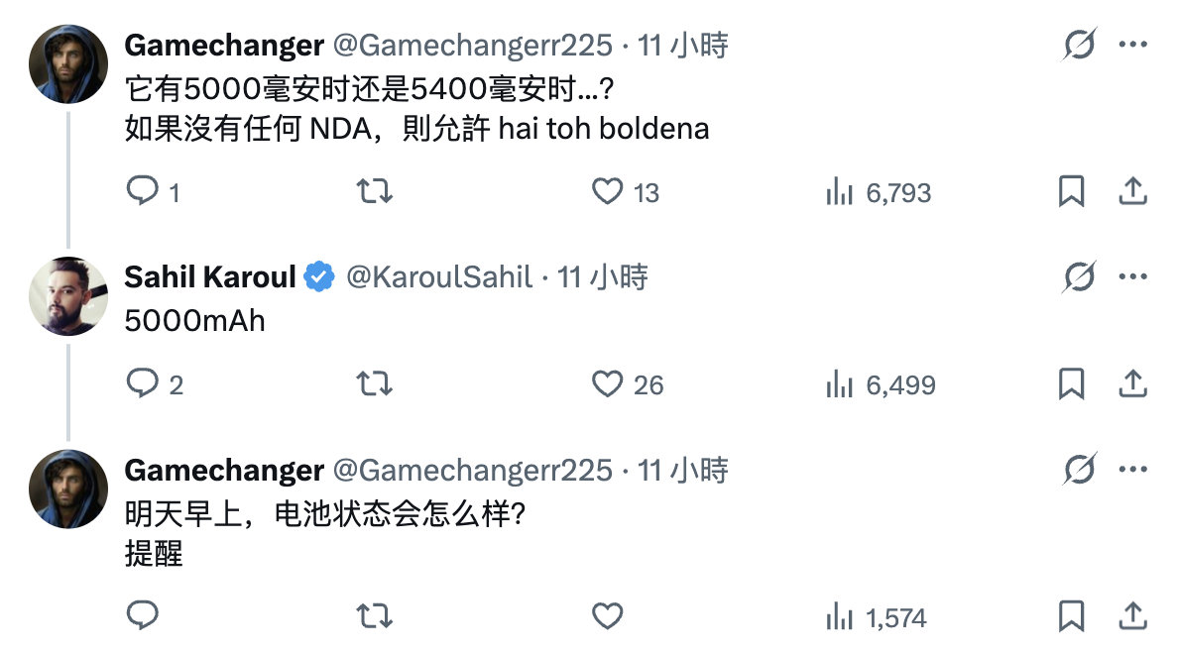Bookmark the last Gamechanger tweet
The width and height of the screenshot is (1178, 652).
1071,616
